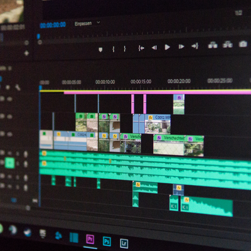This screenshot has width=251, height=251.
Task: Click the pink work area bar above the tracks
Action: coord(158,93)
